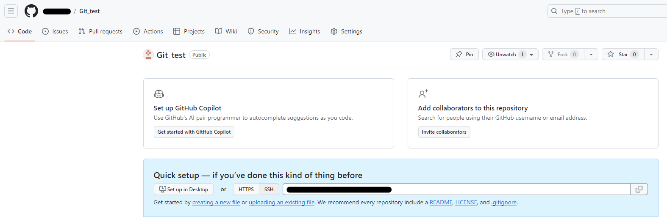667x217 pixels.
Task: Open the Unwatch notifications dropdown
Action: coord(510,54)
